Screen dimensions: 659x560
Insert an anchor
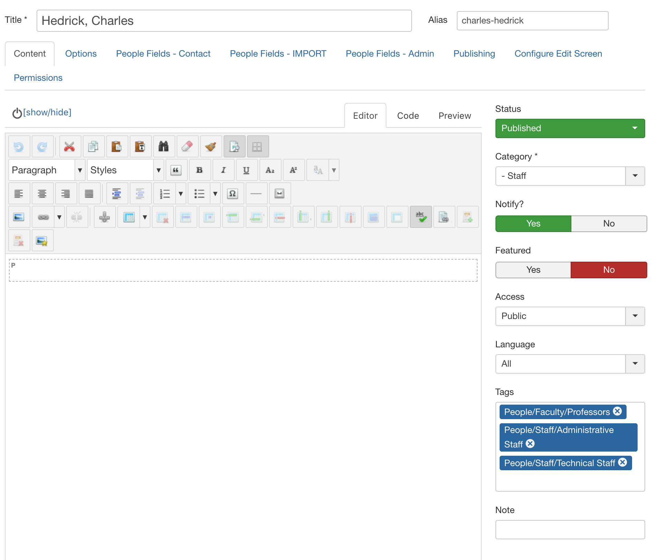pos(105,217)
